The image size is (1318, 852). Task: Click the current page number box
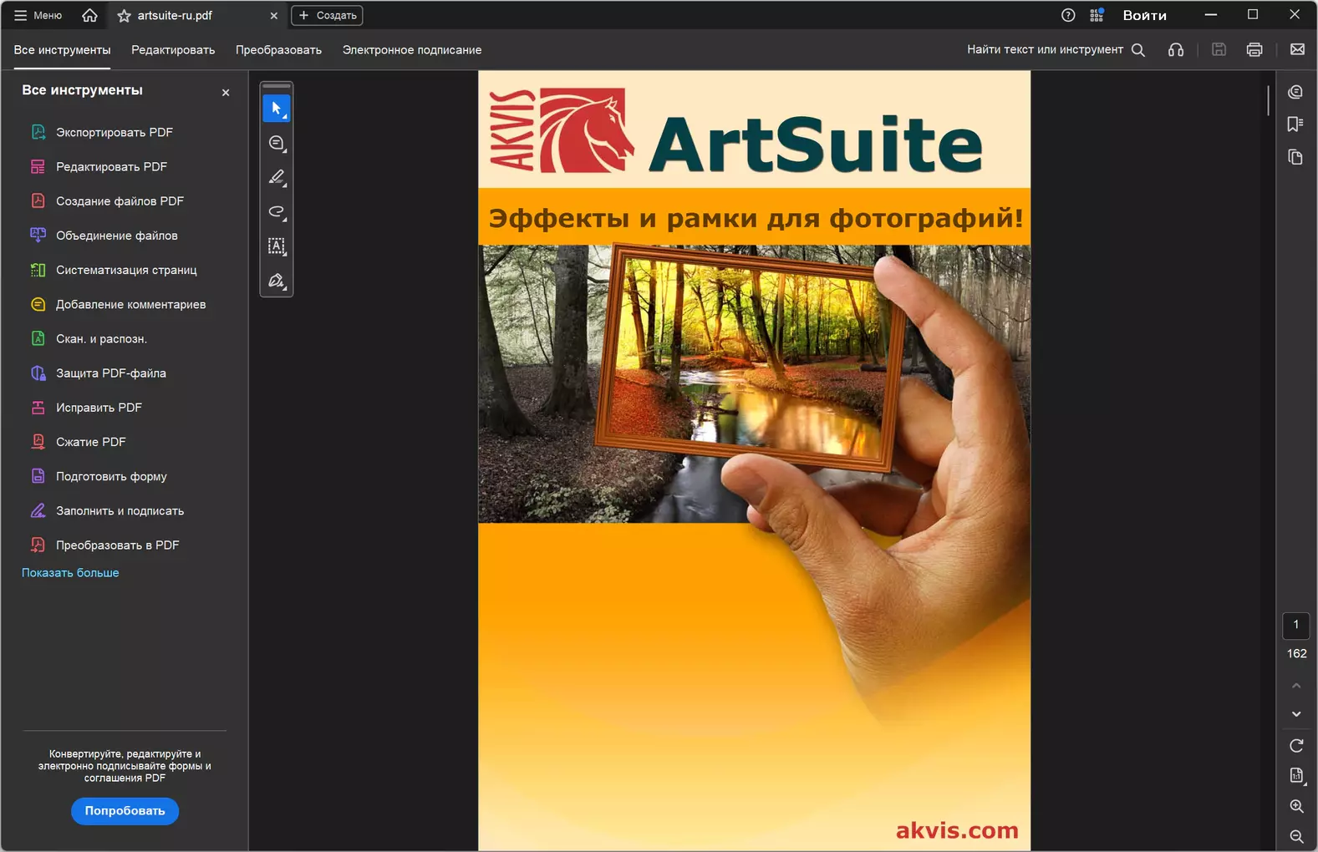tap(1296, 625)
